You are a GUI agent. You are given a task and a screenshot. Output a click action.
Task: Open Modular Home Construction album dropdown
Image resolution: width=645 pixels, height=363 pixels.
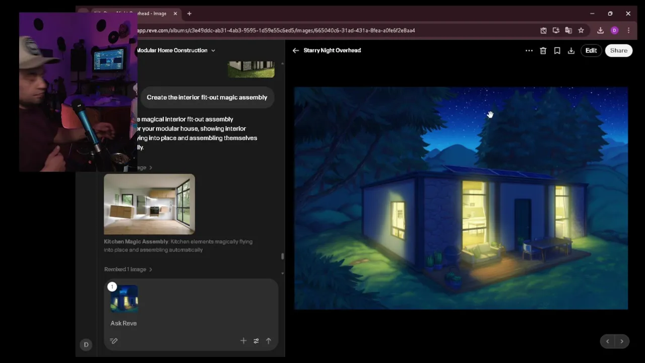213,50
